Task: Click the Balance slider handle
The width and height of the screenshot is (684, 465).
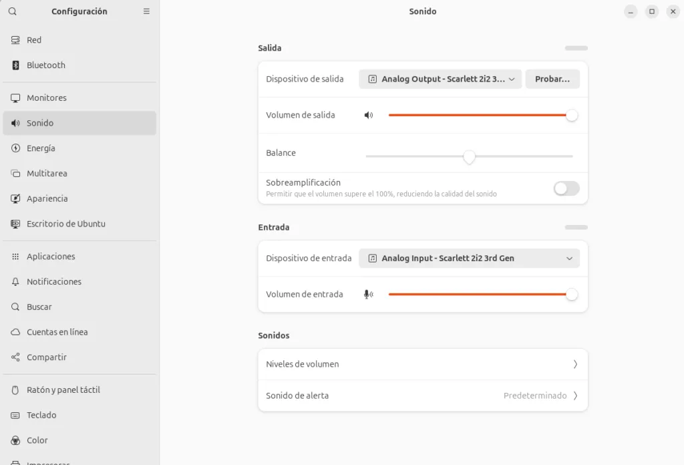Action: pos(469,156)
